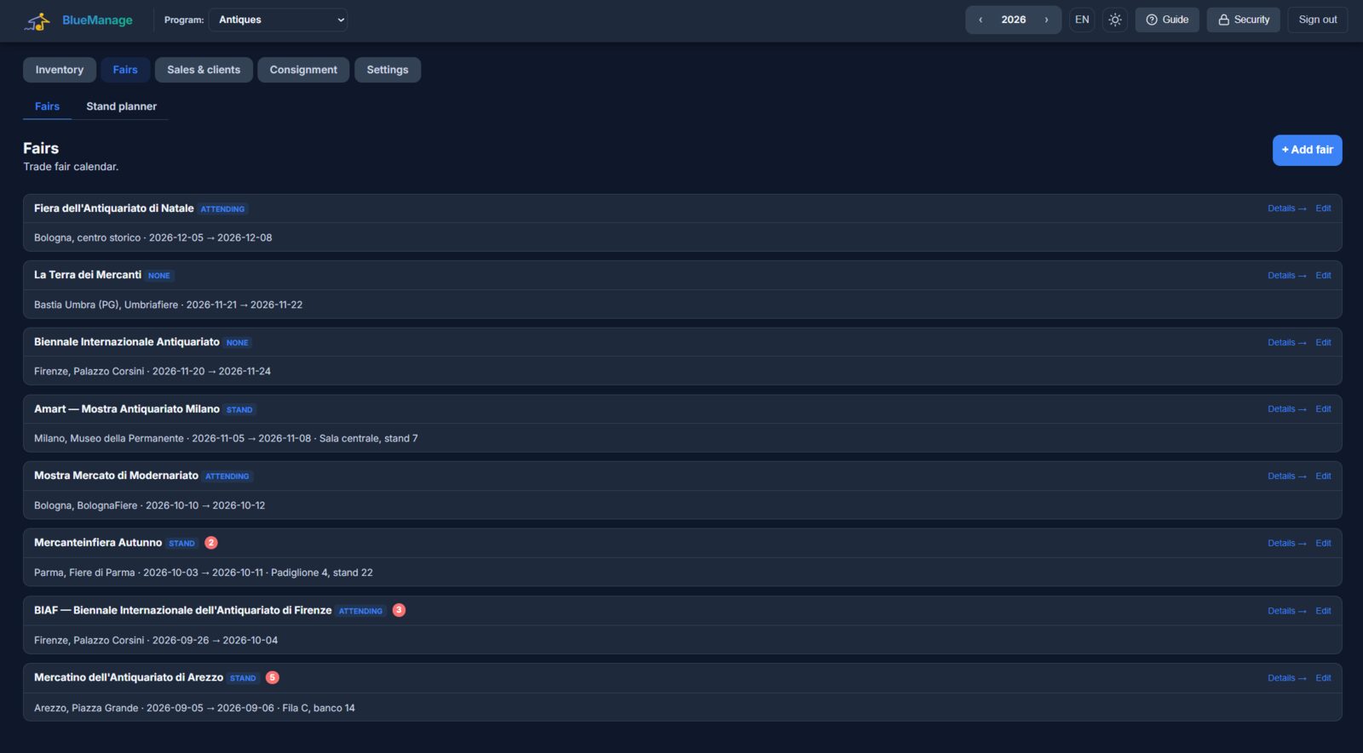
Task: Open Details for Mostra Mercato di Modernariato
Action: (1286, 476)
